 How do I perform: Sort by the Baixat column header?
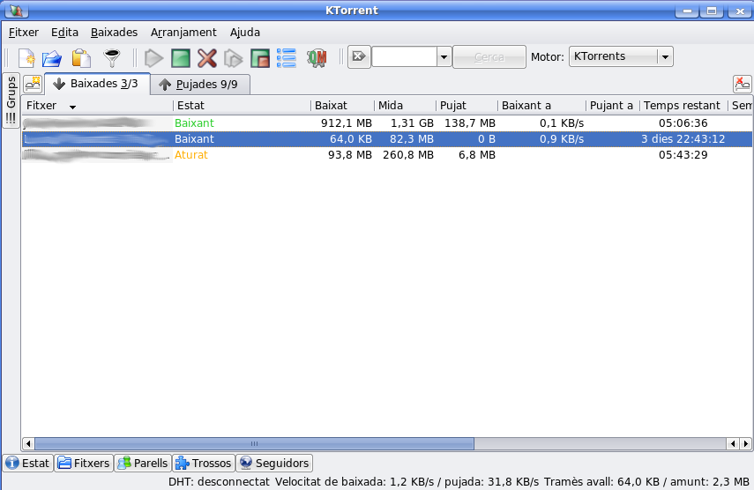coord(342,106)
